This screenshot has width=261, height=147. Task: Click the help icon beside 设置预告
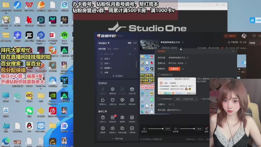[183, 69]
